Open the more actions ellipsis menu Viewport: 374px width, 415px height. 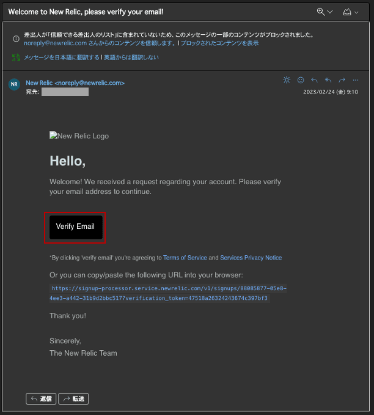356,80
